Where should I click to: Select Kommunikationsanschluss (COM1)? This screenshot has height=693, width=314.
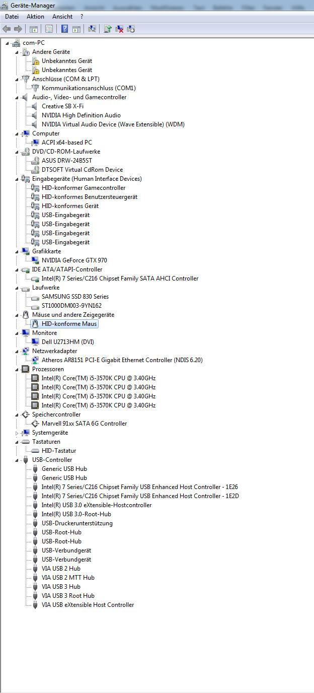tap(89, 88)
